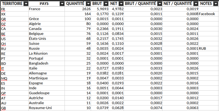This screenshot has width=219, height=111.
Task: Select the territory code MQ
Action: pyautogui.click(x=14, y=78)
